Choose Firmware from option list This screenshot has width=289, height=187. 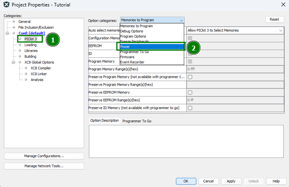pyautogui.click(x=152, y=57)
